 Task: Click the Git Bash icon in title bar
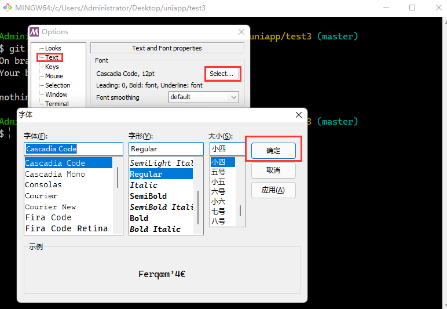click(x=7, y=8)
